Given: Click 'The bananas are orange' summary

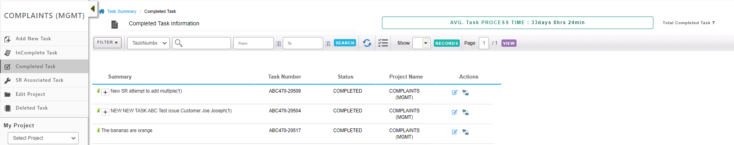Looking at the screenshot, I should (127, 130).
